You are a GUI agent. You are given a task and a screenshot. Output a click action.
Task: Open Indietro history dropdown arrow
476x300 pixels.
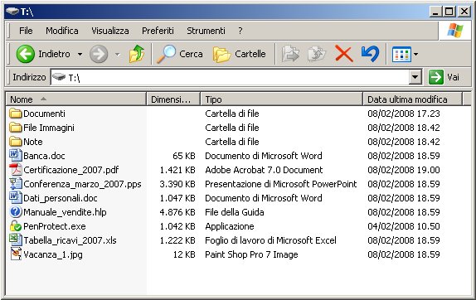80,55
